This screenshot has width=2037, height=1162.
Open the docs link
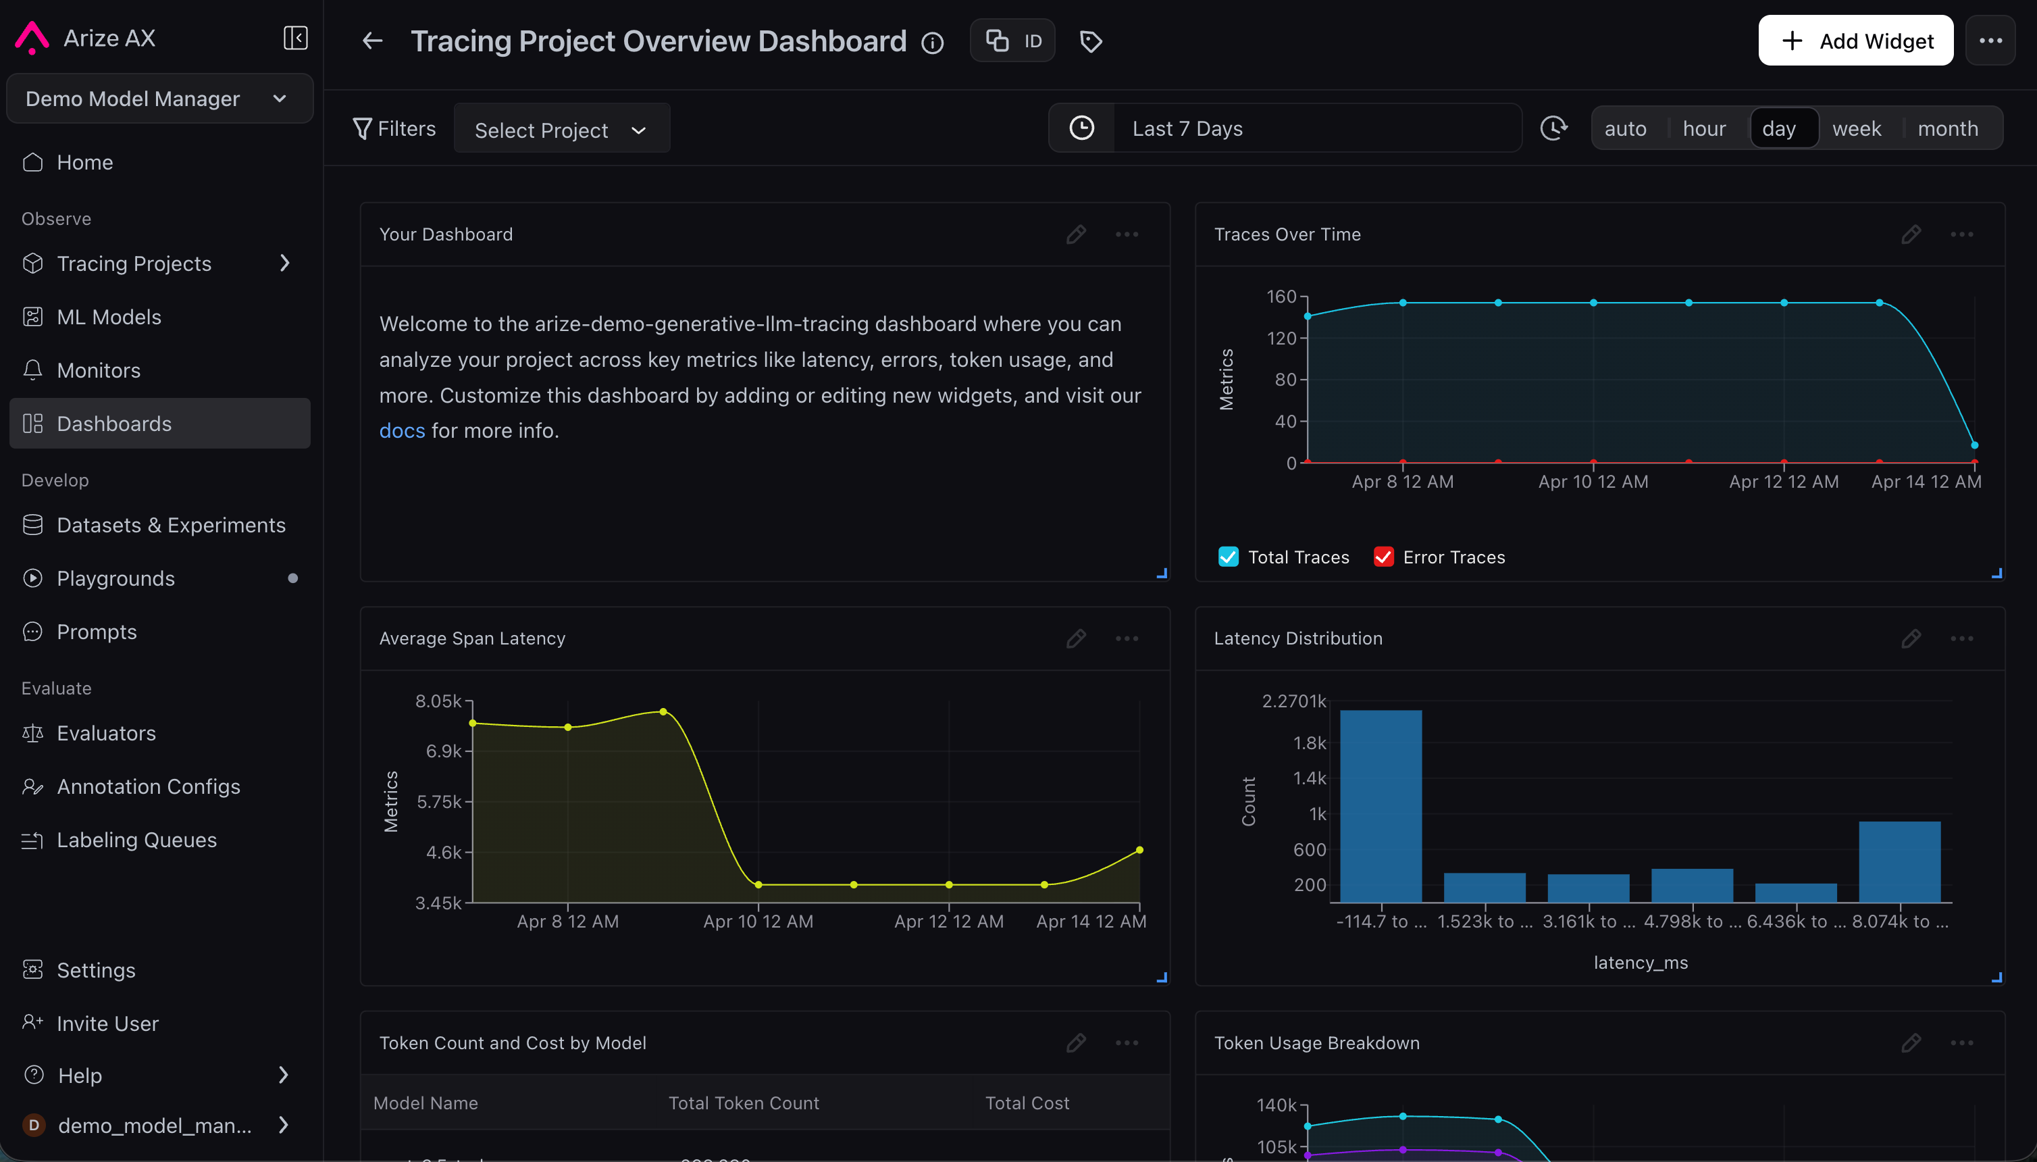click(402, 430)
